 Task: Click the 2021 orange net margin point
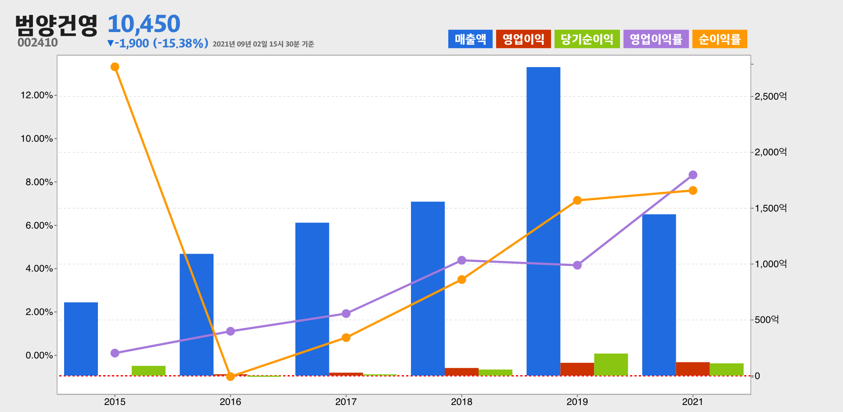pyautogui.click(x=693, y=190)
